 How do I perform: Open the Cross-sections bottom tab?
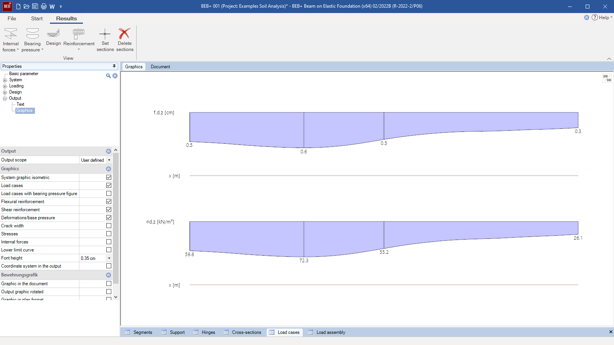pos(242,332)
